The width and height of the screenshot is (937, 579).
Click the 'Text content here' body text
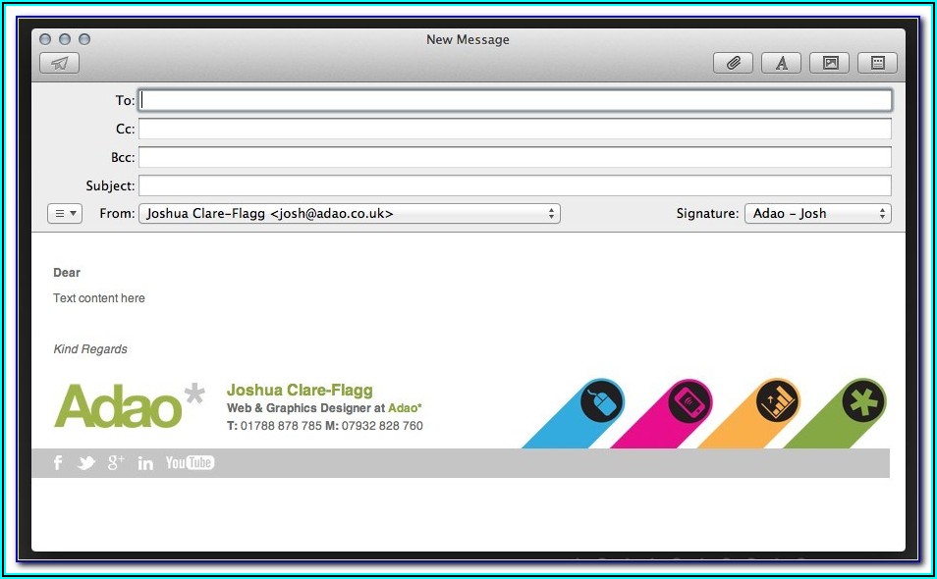tap(99, 298)
